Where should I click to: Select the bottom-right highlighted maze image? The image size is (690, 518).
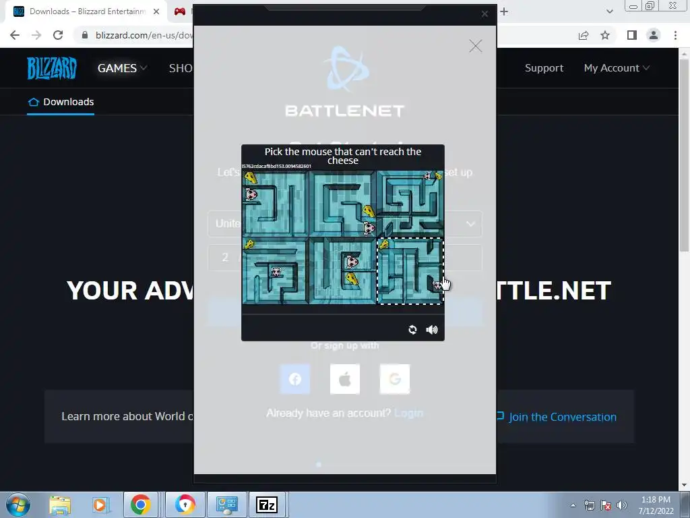click(x=410, y=271)
